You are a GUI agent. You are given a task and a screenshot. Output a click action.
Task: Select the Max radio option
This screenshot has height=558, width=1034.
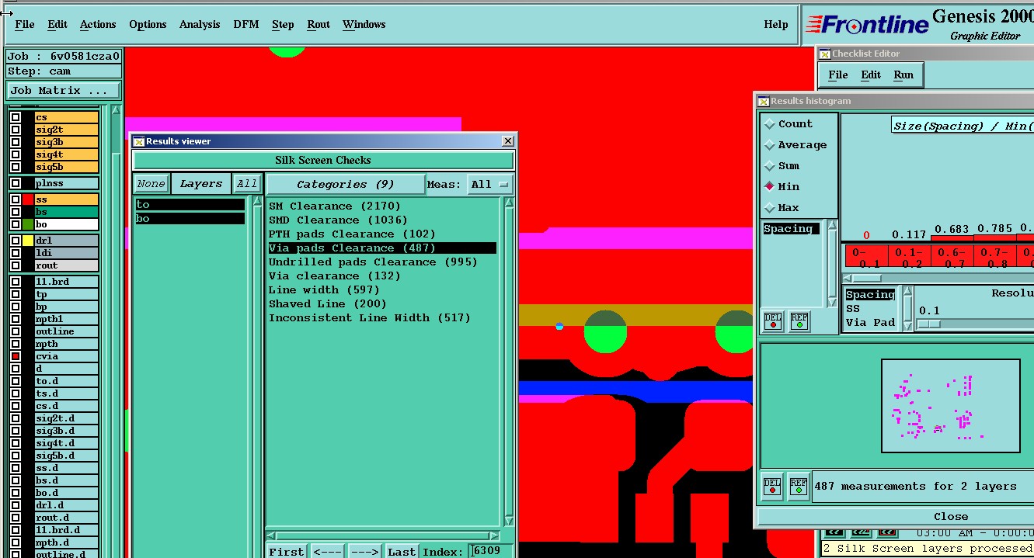771,208
